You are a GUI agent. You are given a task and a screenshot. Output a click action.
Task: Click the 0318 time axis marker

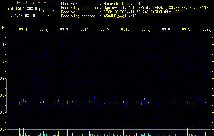[x=166, y=29]
